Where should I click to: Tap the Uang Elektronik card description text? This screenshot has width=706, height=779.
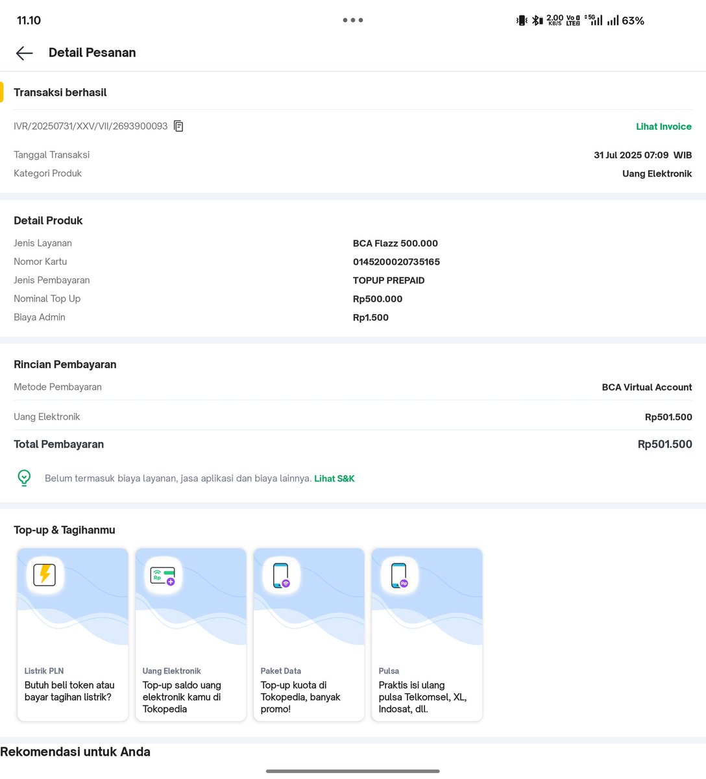pos(182,697)
